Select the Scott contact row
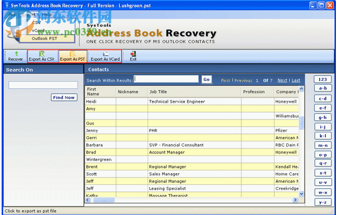The width and height of the screenshot is (337, 215). coord(192,174)
